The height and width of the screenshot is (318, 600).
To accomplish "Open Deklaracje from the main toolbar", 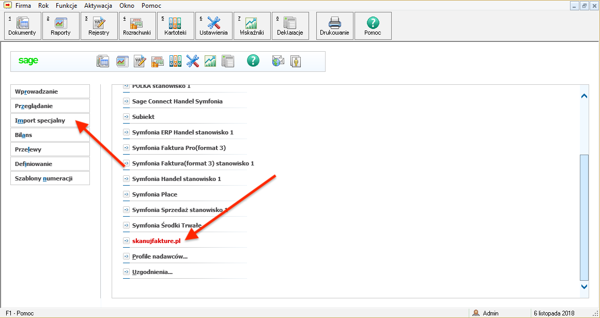I will [290, 26].
